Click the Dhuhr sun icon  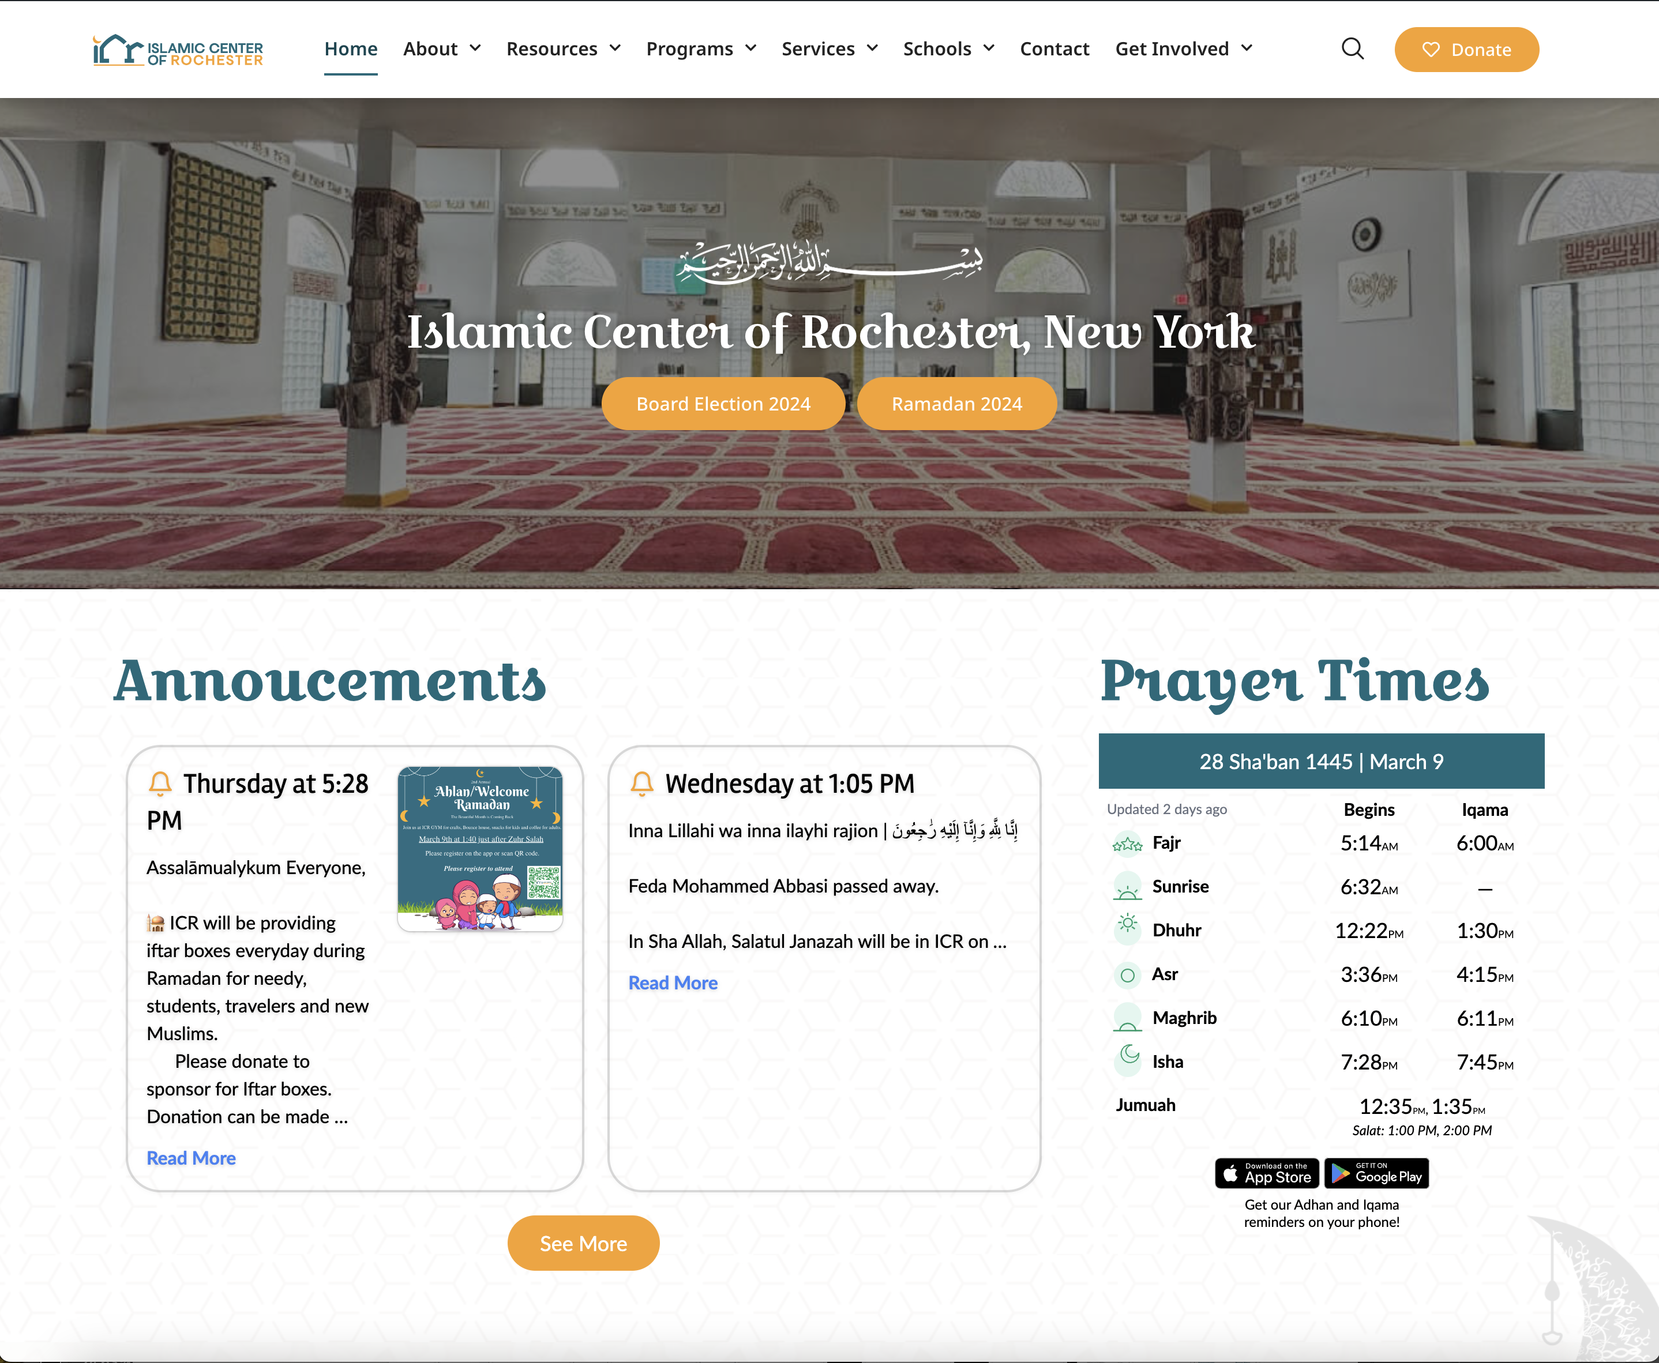tap(1127, 924)
